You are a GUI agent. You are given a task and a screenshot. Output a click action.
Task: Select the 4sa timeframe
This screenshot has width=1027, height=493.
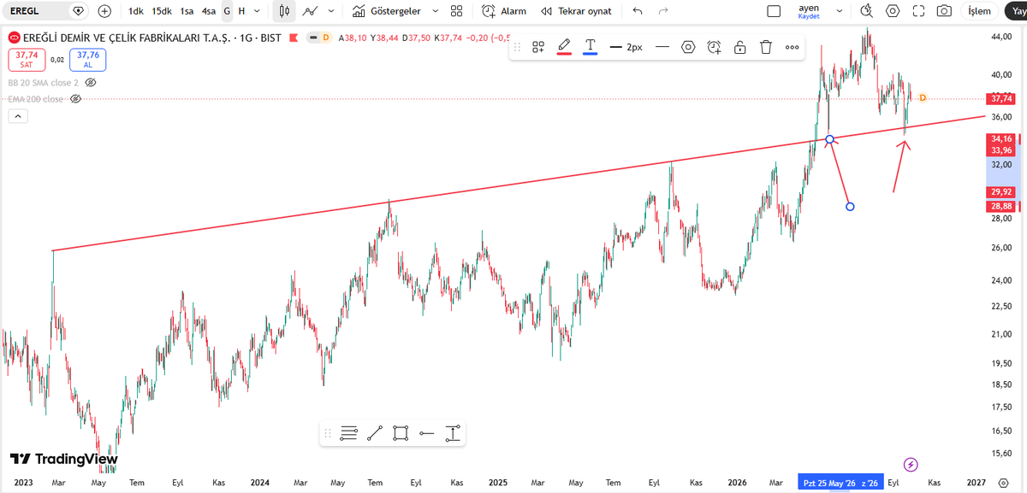click(209, 11)
